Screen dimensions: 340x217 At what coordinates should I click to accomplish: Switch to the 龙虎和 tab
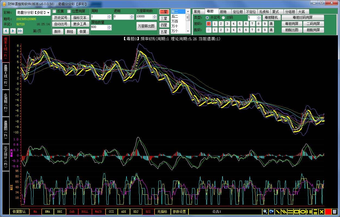(264, 12)
